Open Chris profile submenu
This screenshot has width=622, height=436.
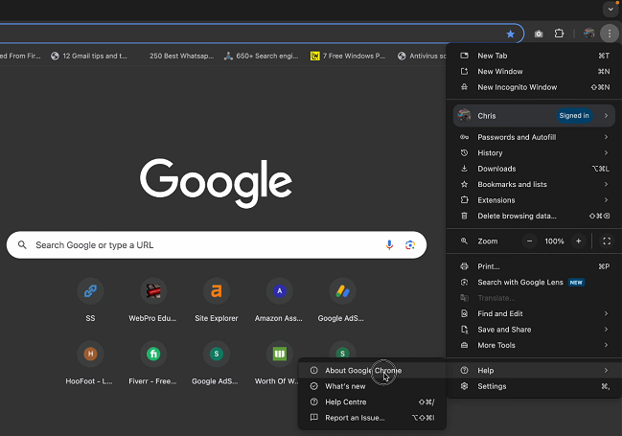point(534,116)
